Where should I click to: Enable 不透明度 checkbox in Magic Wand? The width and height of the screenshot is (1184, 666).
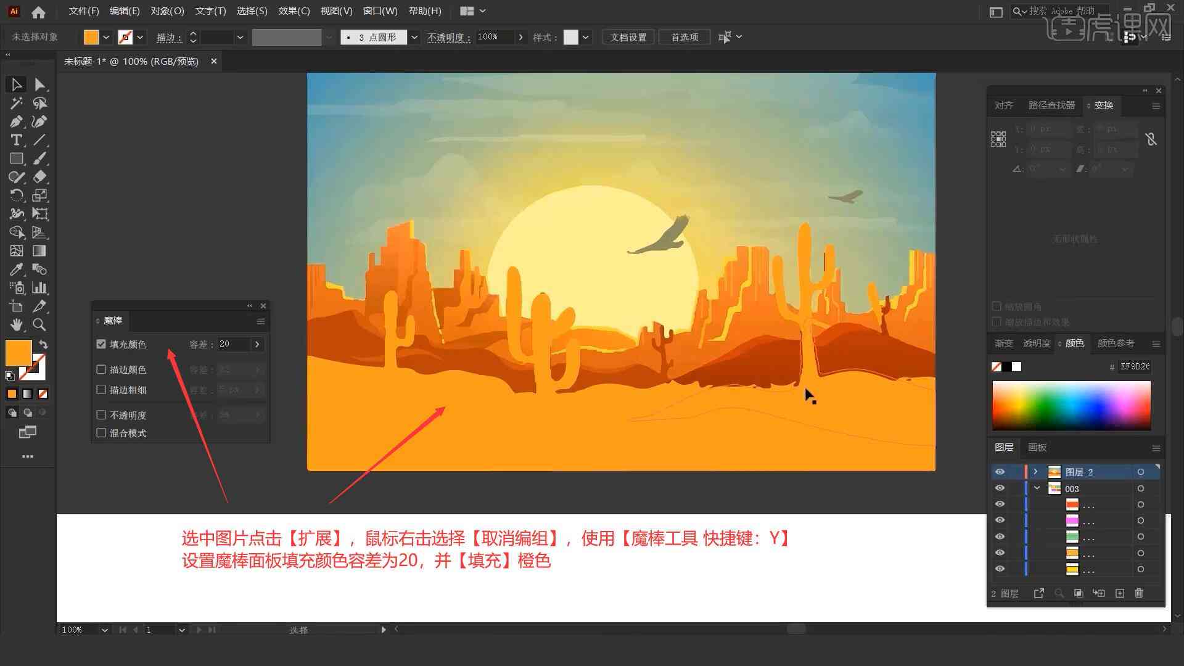pyautogui.click(x=102, y=415)
